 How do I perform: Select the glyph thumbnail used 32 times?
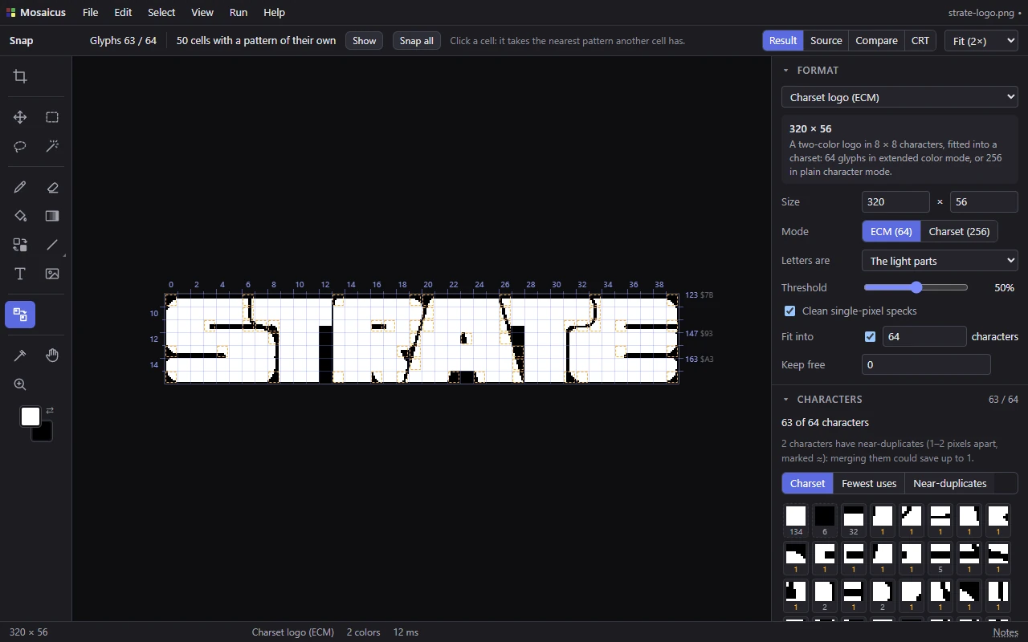point(854,520)
